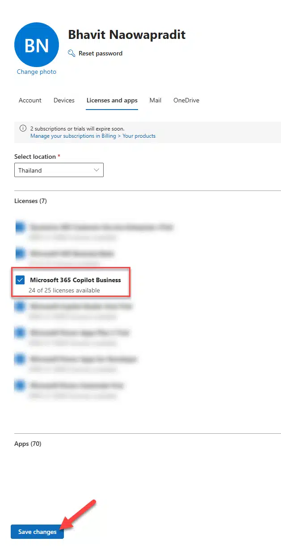Click the Licenses (7) section heading
The height and width of the screenshot is (546, 281).
(30, 201)
